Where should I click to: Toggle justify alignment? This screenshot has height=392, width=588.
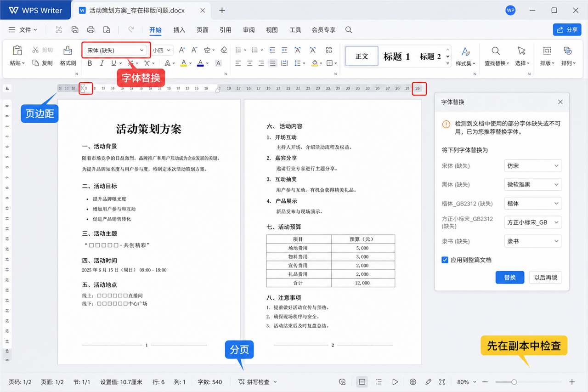point(273,63)
